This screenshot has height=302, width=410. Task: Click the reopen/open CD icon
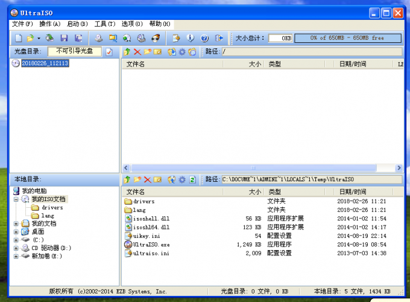click(x=49, y=38)
